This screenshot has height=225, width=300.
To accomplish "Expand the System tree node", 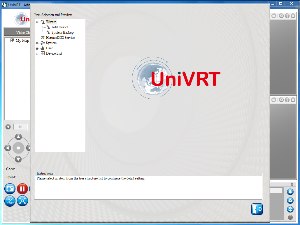I will [x=37, y=43].
